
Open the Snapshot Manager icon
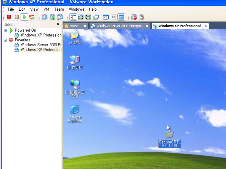point(60,17)
